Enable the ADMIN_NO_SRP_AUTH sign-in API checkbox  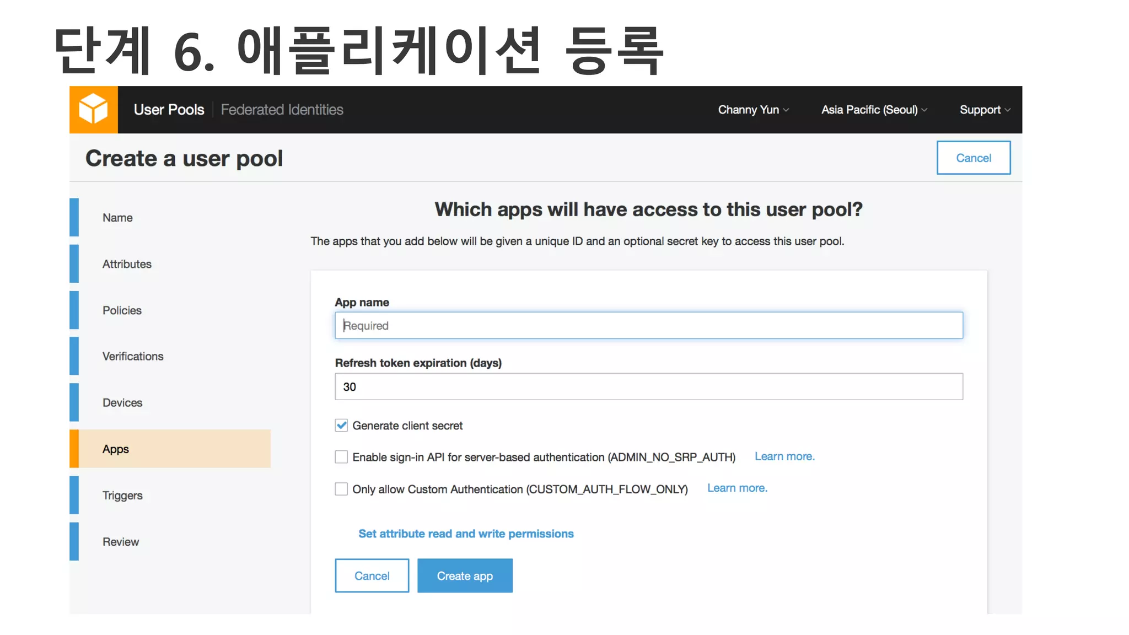(341, 457)
